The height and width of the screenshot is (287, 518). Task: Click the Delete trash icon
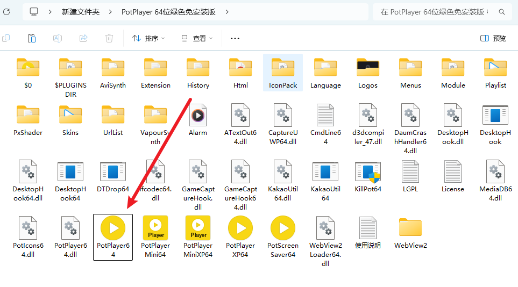pyautogui.click(x=109, y=38)
